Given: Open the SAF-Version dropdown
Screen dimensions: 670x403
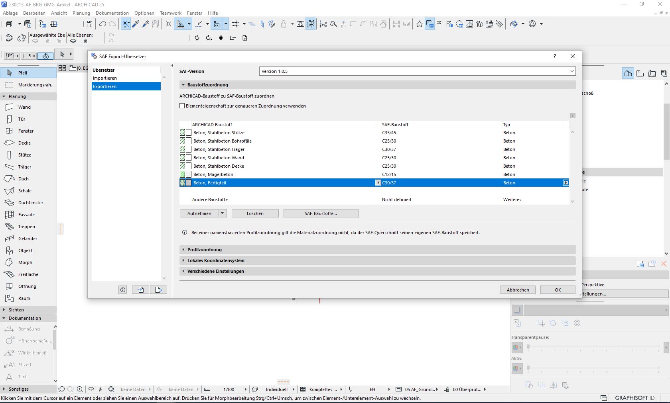Looking at the screenshot, I should pyautogui.click(x=417, y=71).
